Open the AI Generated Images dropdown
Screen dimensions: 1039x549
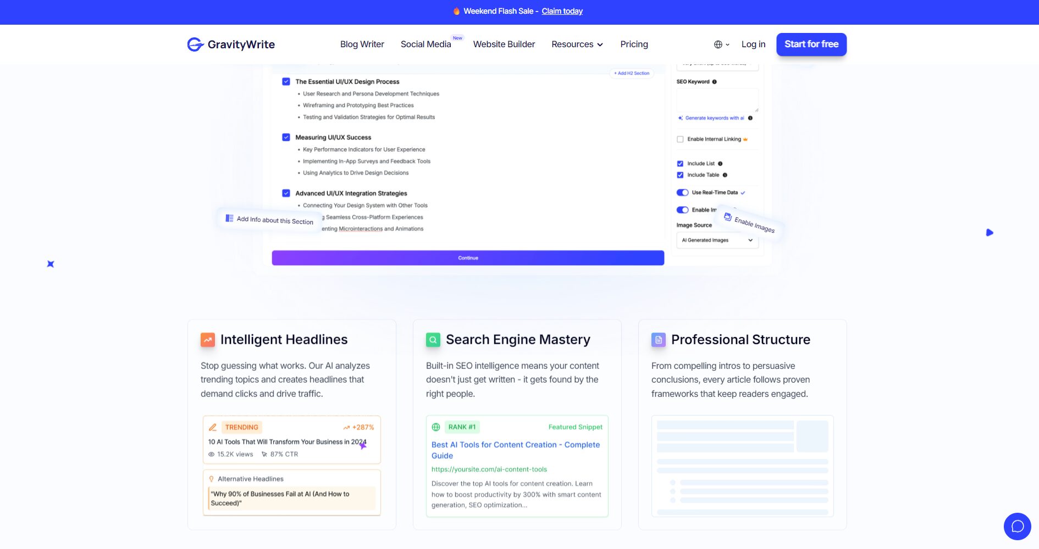tap(717, 240)
